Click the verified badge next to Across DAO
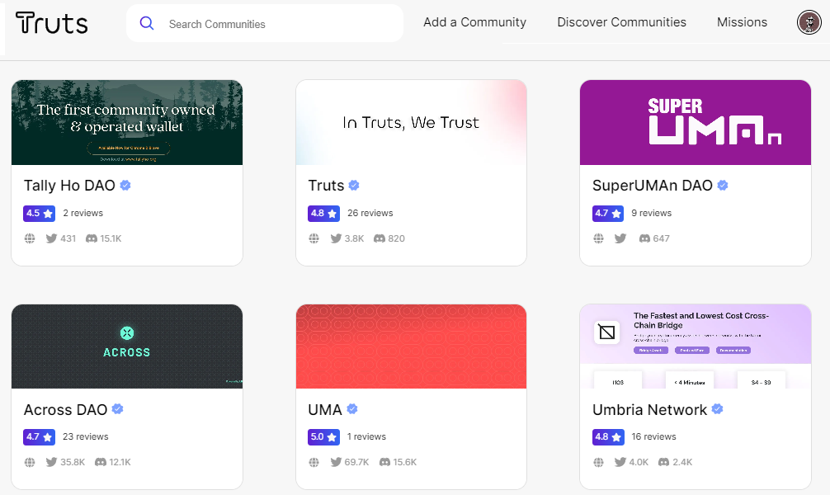This screenshot has height=495, width=830. click(116, 409)
